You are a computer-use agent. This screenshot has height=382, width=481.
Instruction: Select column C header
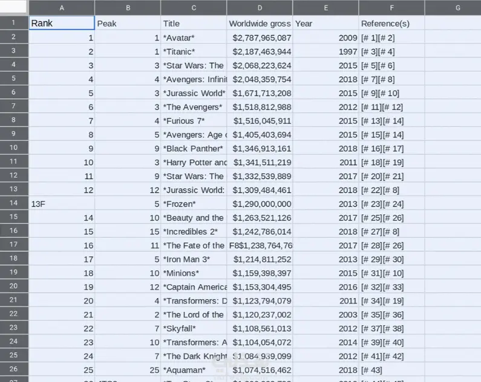click(194, 8)
